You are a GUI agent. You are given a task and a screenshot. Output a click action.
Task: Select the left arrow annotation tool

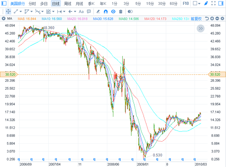pos(70,11)
